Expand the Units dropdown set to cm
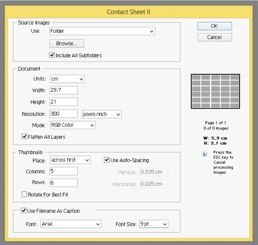This screenshot has height=245, width=258. (67, 79)
